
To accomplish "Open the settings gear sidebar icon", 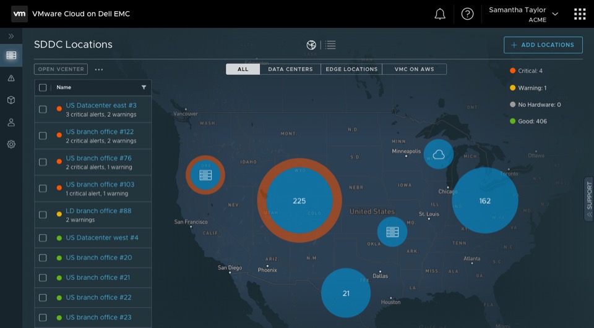I will (11, 144).
